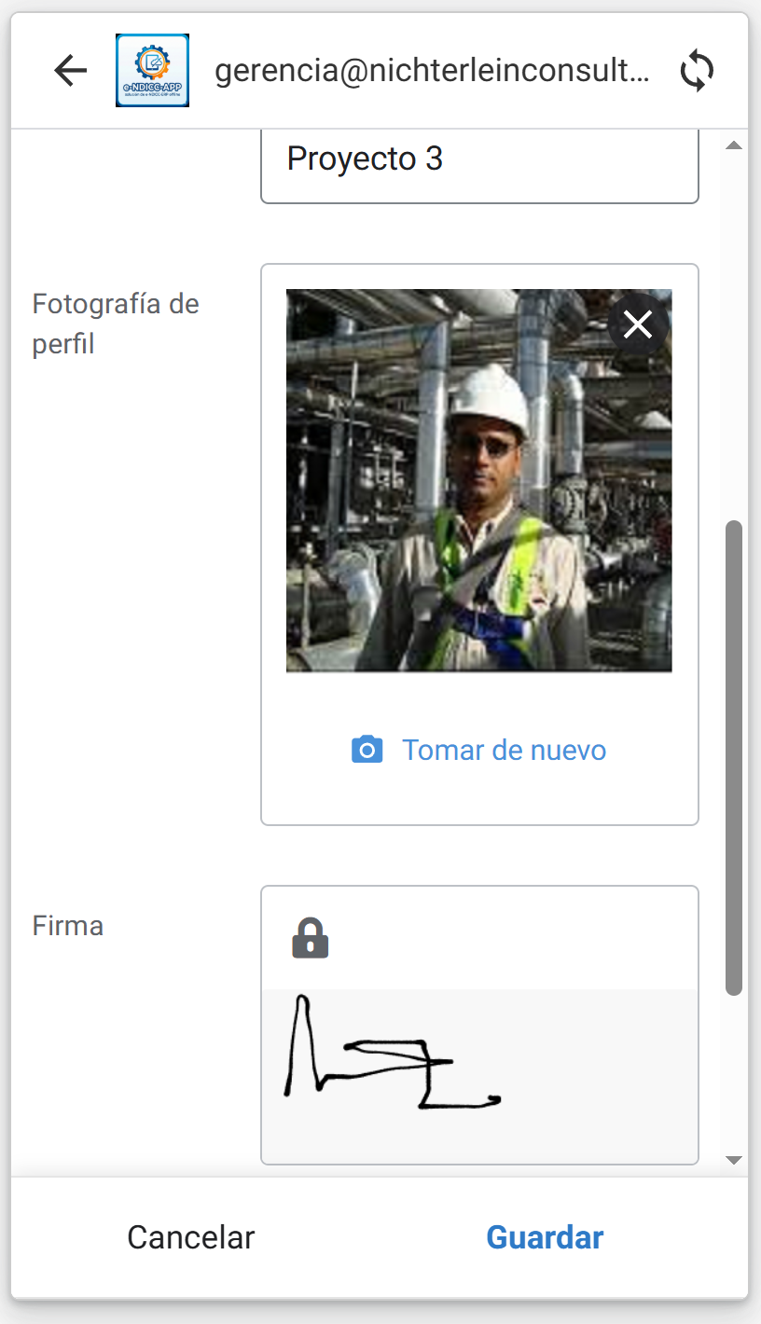Click the lock icon above signature
The image size is (761, 1324).
311,938
